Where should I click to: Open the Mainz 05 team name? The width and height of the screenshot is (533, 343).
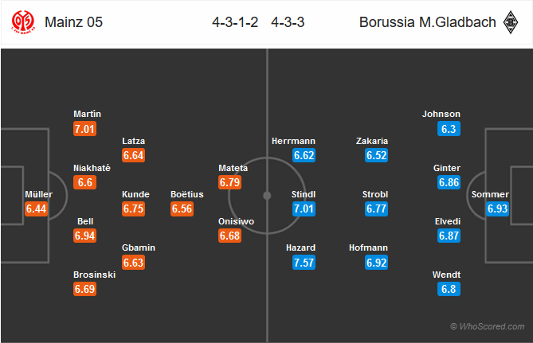pos(73,22)
